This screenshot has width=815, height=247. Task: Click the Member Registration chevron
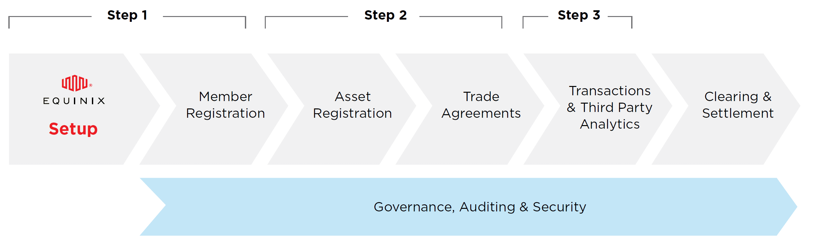tap(214, 109)
